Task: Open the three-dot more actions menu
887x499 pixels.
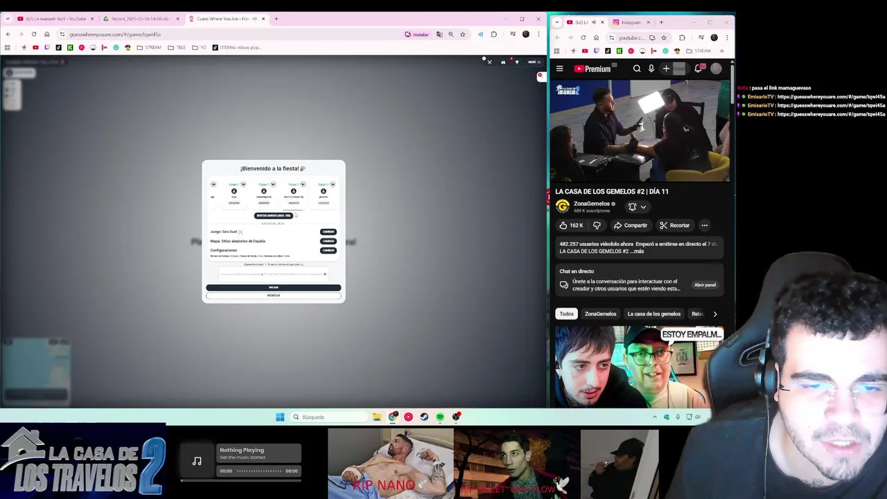Action: click(x=704, y=225)
